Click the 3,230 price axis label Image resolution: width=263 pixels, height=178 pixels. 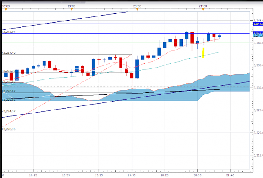point(258,88)
